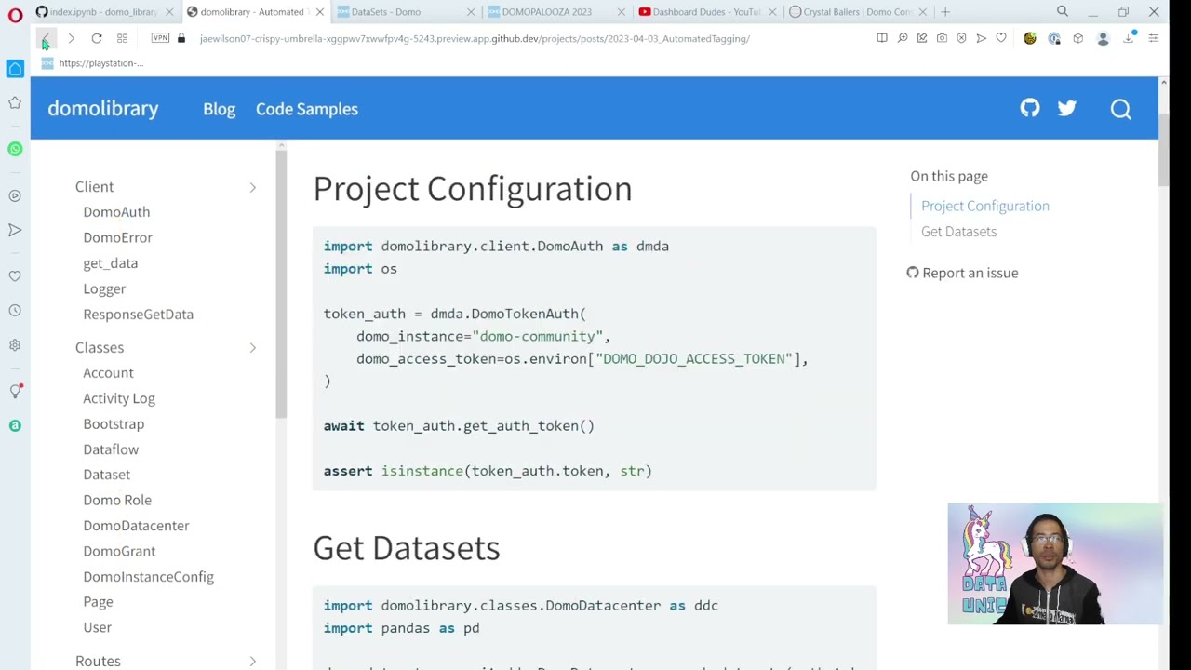The image size is (1191, 670).
Task: Reload the current page
Action: tap(97, 39)
